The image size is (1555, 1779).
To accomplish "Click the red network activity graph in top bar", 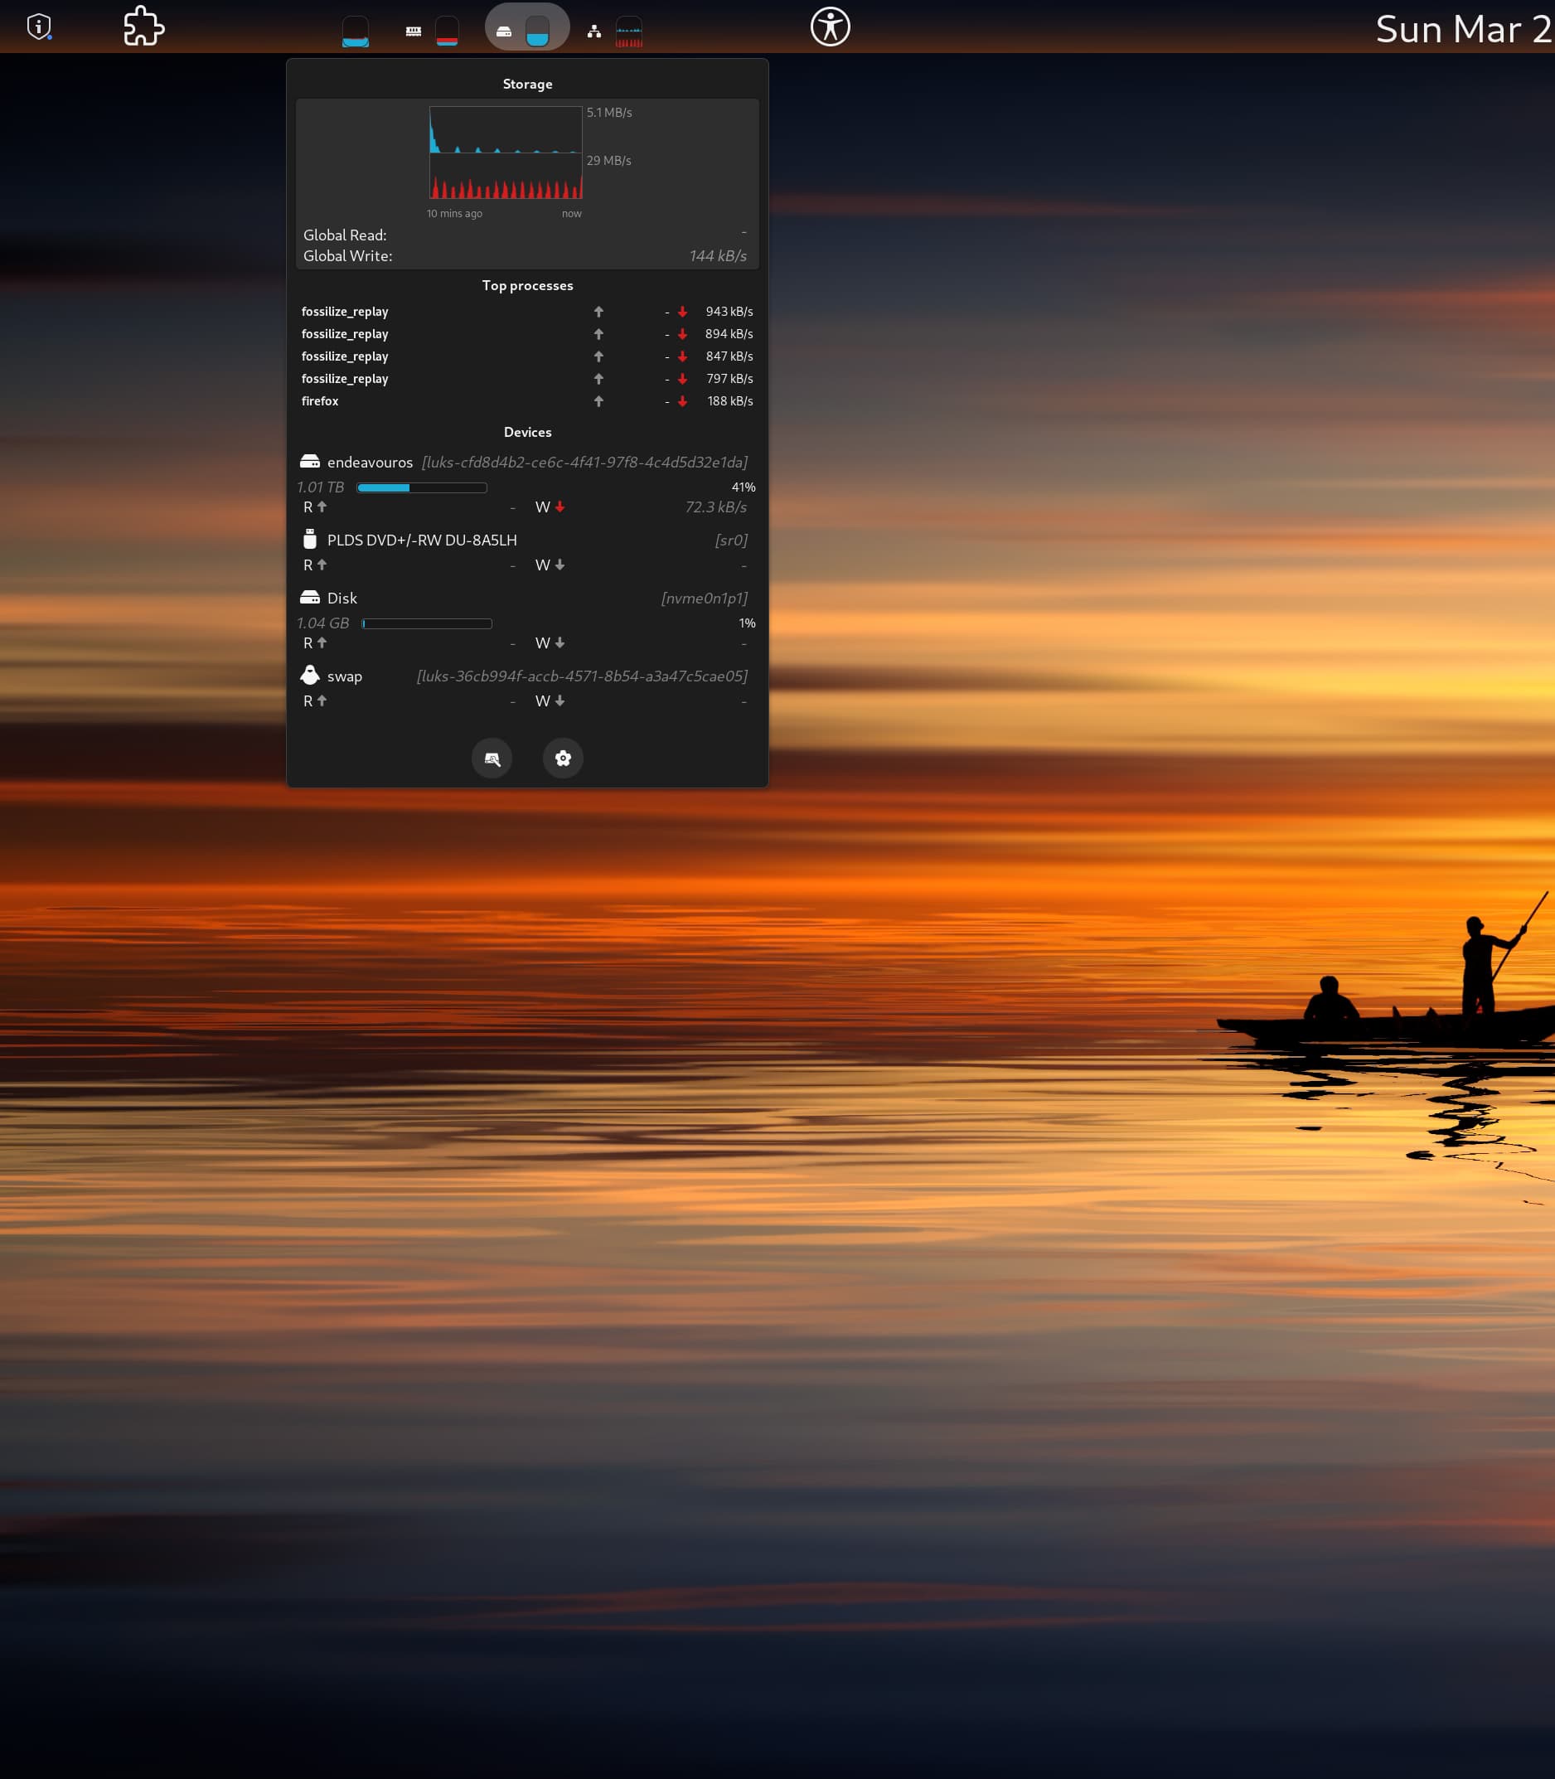I will (x=629, y=32).
